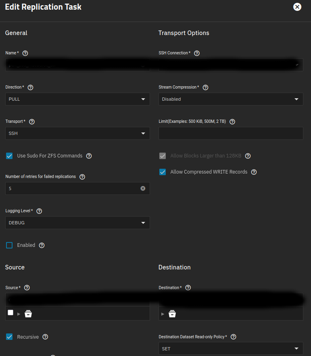311x356 pixels.
Task: Click the Destination path input field
Action: point(231,300)
